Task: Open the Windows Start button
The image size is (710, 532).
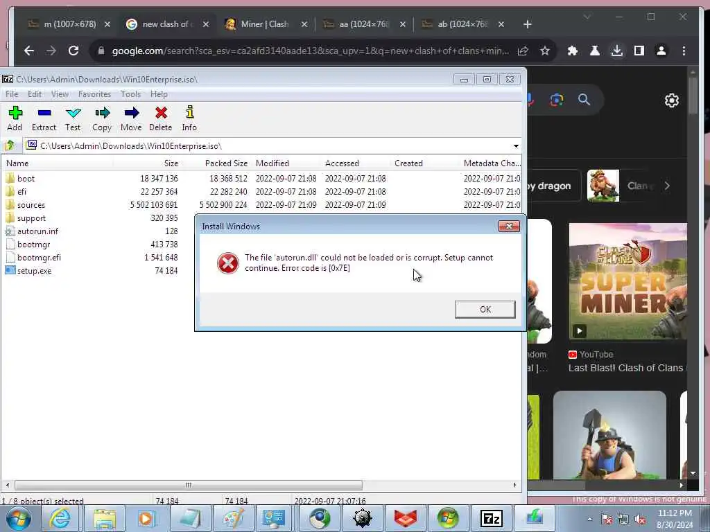Action: (18, 518)
